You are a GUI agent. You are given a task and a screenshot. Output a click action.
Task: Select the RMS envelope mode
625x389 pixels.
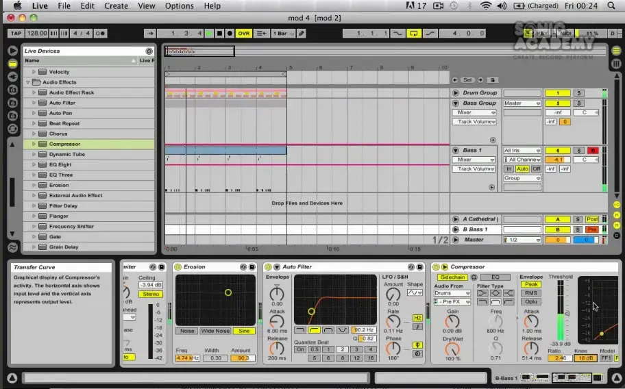click(531, 293)
